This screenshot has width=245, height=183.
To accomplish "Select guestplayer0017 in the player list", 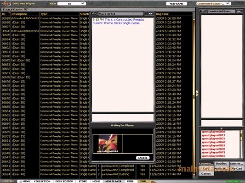I will [214, 135].
